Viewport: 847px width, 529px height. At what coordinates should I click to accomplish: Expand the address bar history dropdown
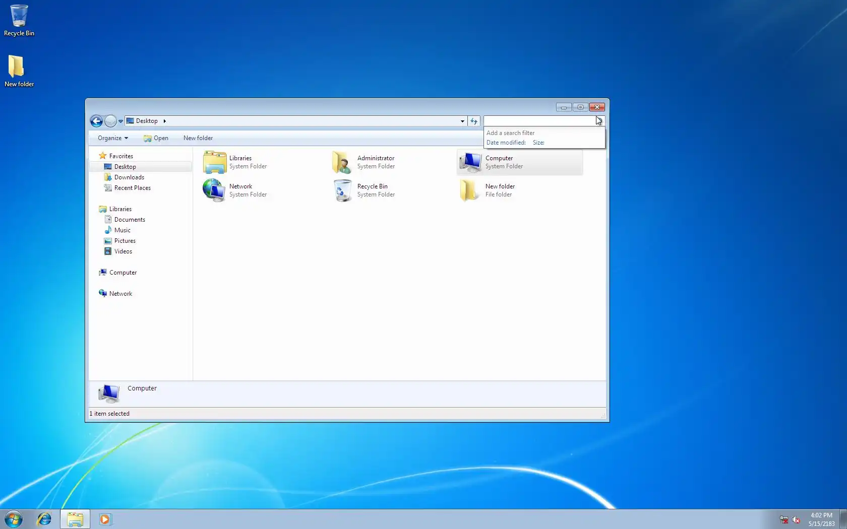click(x=462, y=121)
